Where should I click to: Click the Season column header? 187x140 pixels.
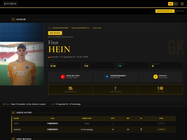click(16, 118)
